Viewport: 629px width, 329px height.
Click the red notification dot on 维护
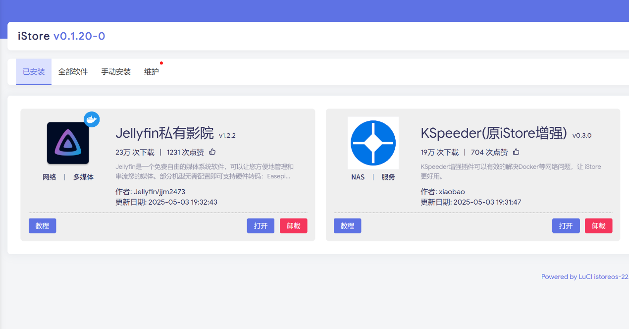(x=161, y=63)
